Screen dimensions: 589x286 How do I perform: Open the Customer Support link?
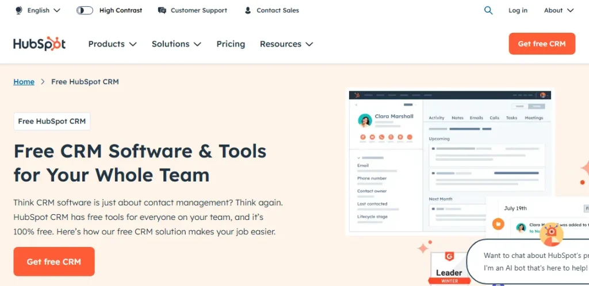click(x=198, y=10)
